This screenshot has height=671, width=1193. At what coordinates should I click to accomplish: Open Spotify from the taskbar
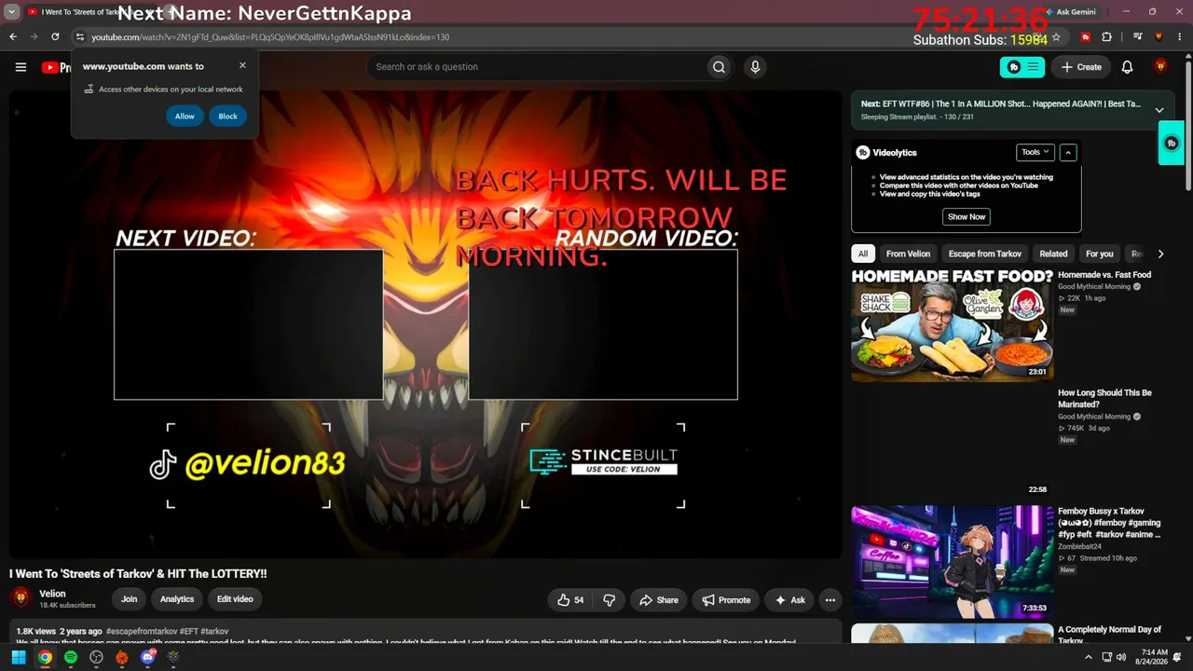pyautogui.click(x=70, y=657)
